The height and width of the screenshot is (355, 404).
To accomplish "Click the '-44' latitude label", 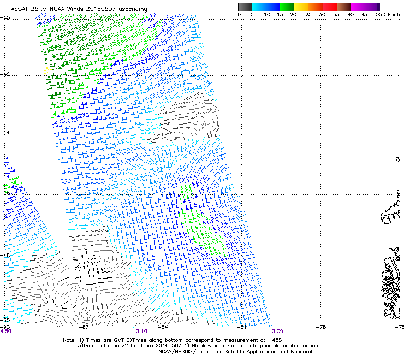I will 5,133.
